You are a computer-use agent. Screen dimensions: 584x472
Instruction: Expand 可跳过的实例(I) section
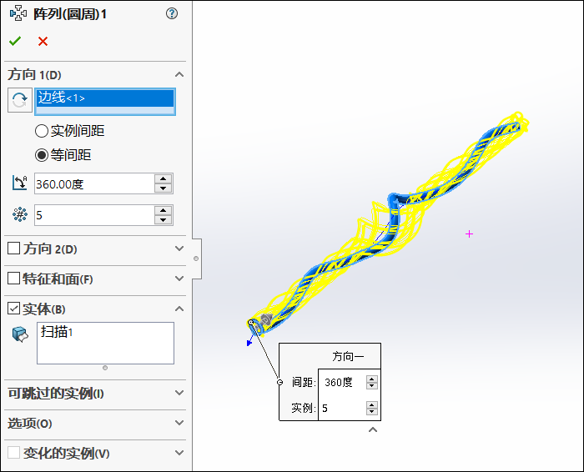(179, 393)
